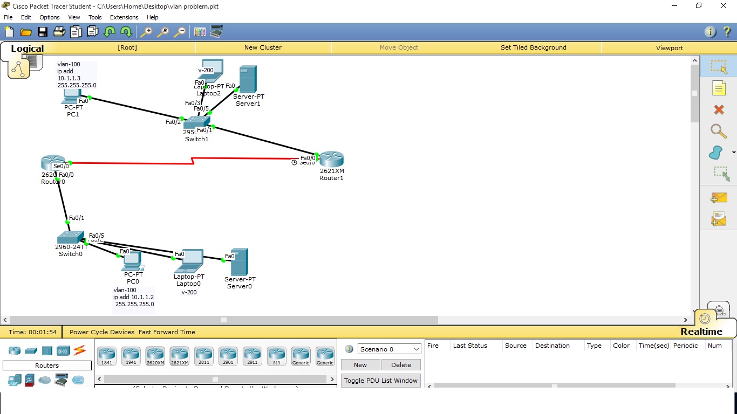Click New Cluster in top bar
The image size is (737, 414).
coord(263,47)
